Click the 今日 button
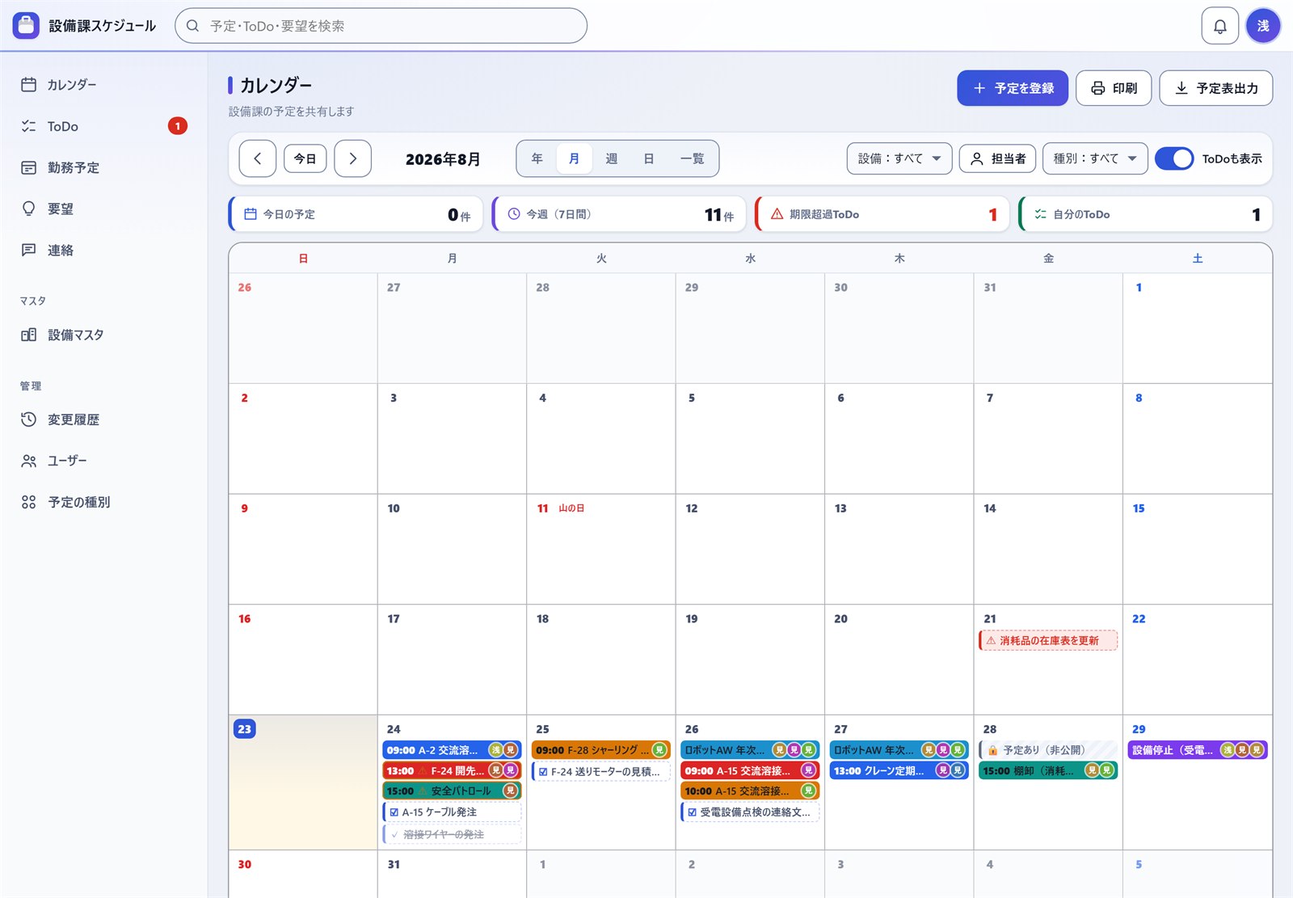Screen dimensions: 1293x898 pos(305,158)
